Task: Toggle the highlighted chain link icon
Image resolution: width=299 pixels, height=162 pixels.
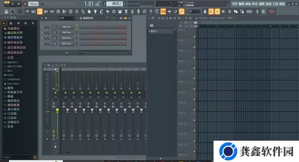Action: coord(182,12)
